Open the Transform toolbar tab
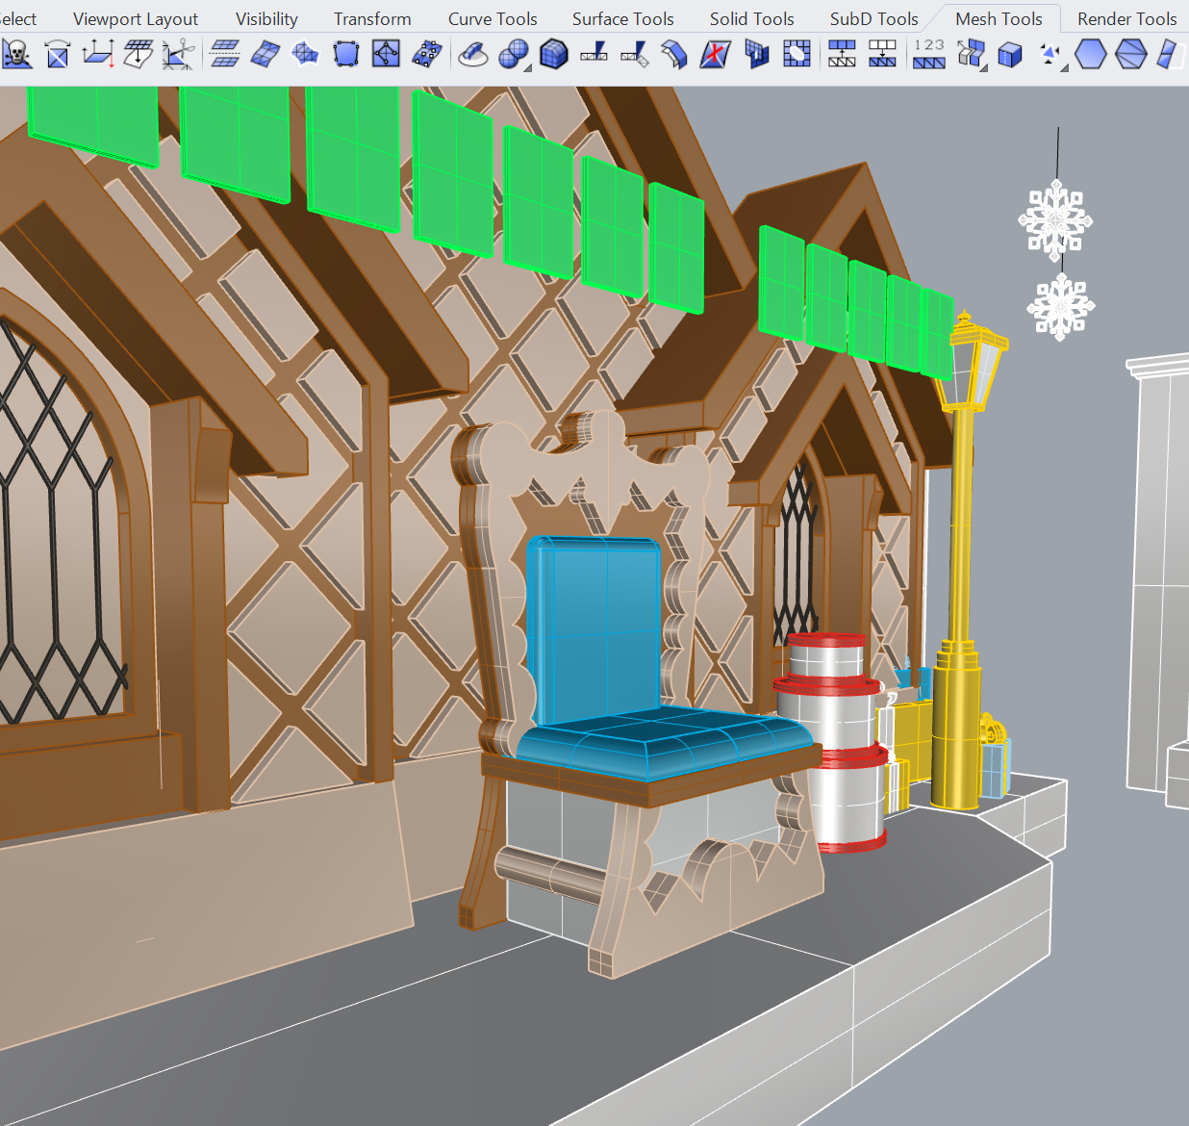The image size is (1189, 1126). click(x=372, y=19)
